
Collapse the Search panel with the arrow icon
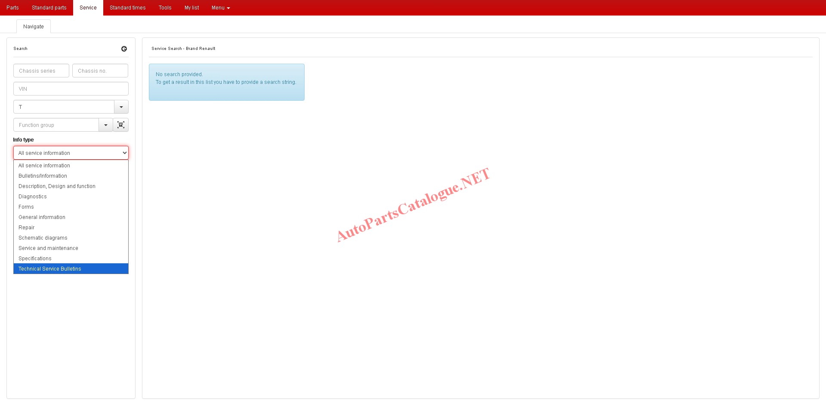[x=124, y=49]
